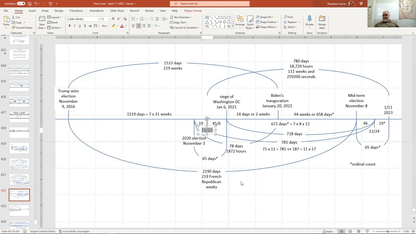Click the Arrange button
The image size is (416, 234).
pyautogui.click(x=240, y=22)
